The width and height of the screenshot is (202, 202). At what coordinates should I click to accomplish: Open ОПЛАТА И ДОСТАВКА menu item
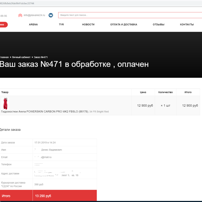124,25
